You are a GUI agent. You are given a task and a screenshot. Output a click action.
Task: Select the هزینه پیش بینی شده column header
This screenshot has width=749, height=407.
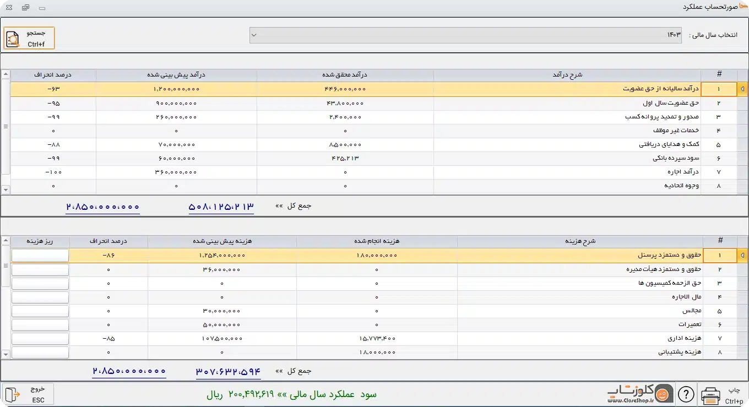(222, 241)
